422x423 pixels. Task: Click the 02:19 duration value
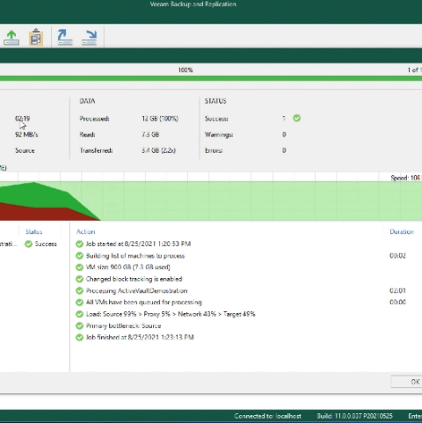(x=22, y=119)
